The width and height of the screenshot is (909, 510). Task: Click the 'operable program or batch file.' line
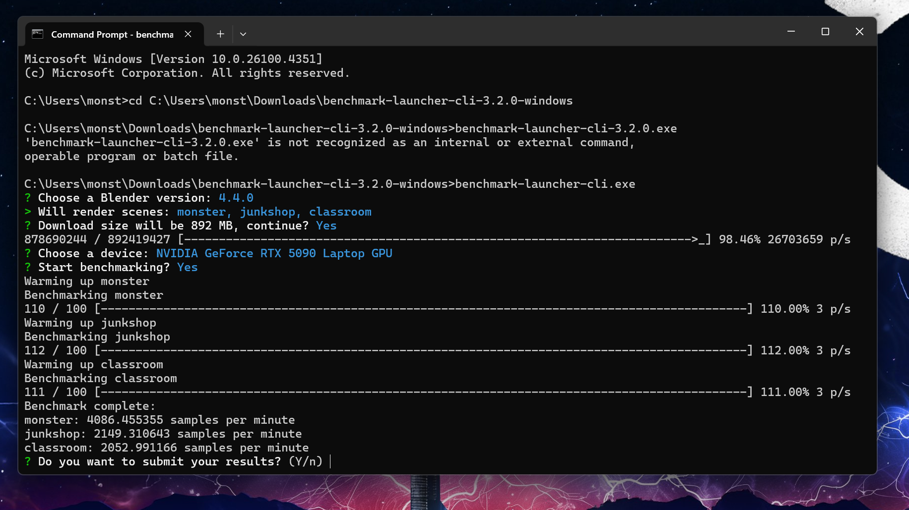click(x=131, y=156)
